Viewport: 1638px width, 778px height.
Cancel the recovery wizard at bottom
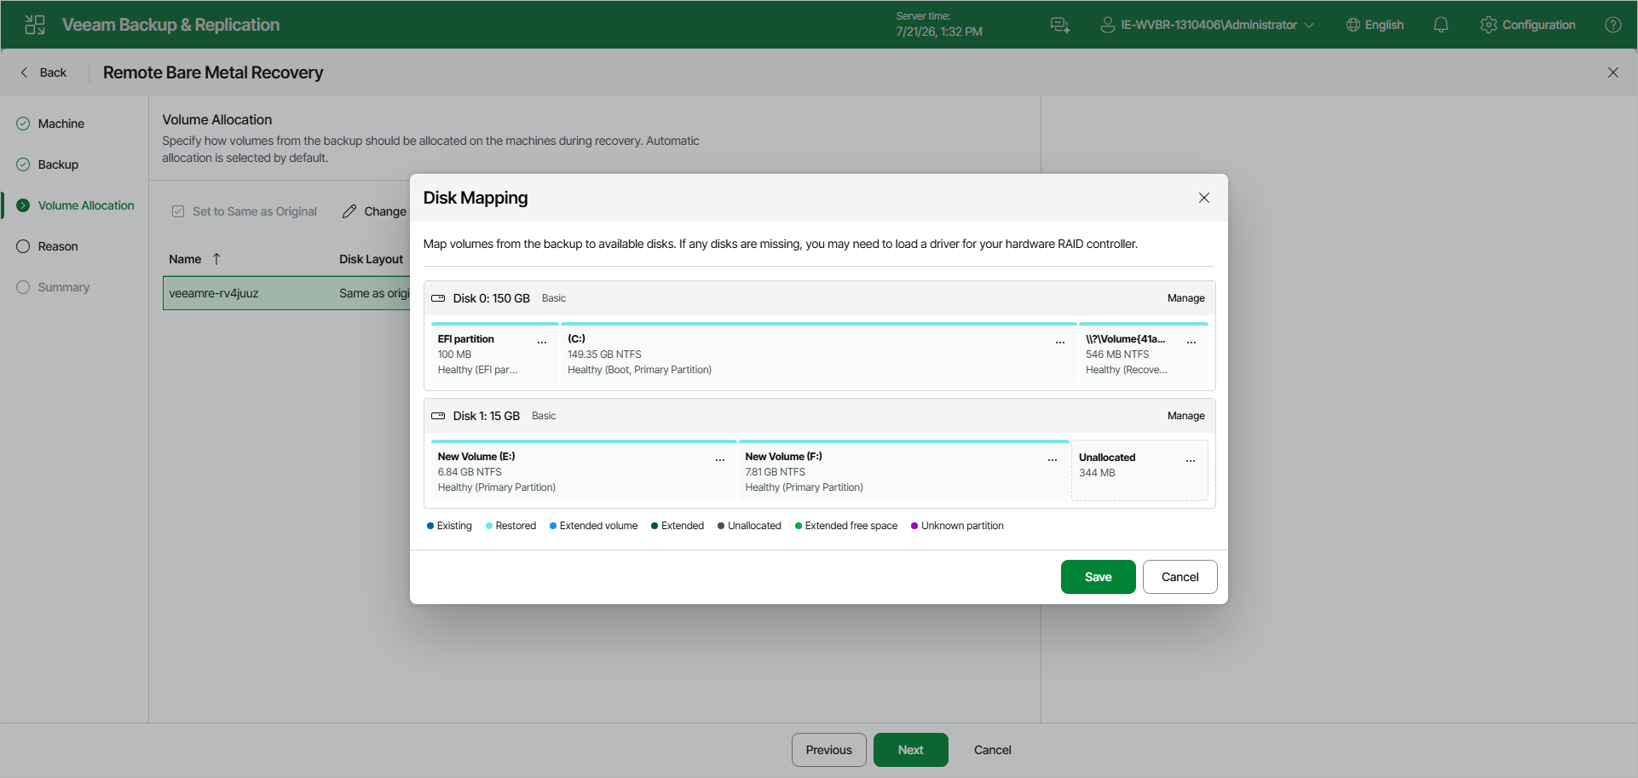click(993, 750)
